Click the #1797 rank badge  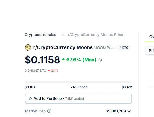[124, 48]
